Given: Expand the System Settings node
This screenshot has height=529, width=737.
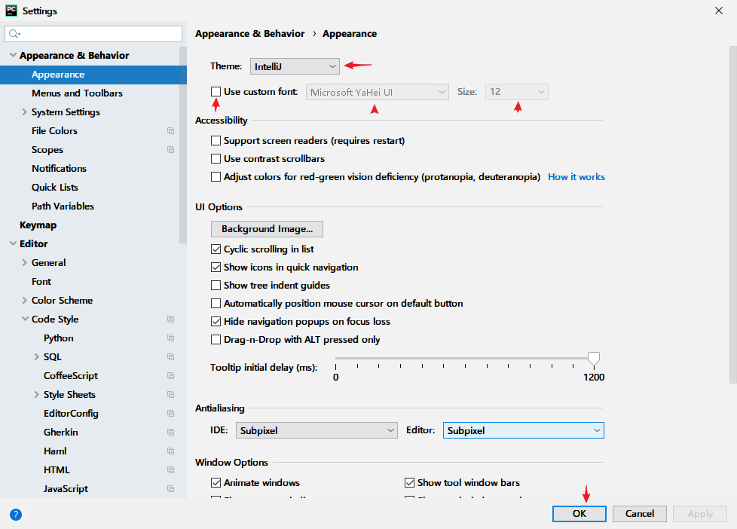Looking at the screenshot, I should point(24,112).
